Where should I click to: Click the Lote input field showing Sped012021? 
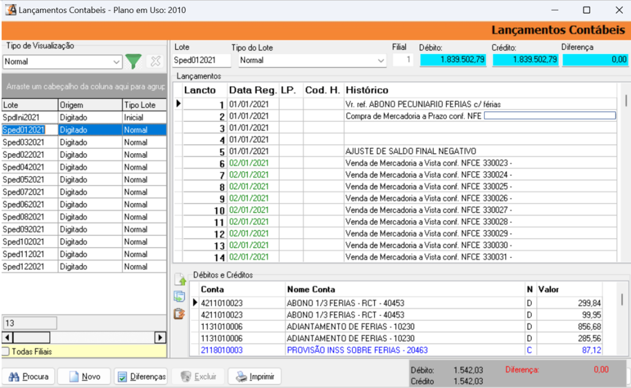coord(202,60)
